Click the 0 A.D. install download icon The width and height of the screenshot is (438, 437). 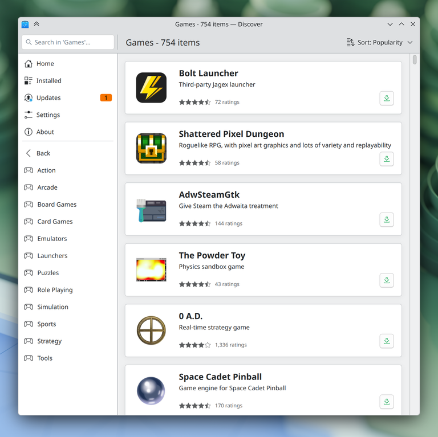tap(387, 341)
